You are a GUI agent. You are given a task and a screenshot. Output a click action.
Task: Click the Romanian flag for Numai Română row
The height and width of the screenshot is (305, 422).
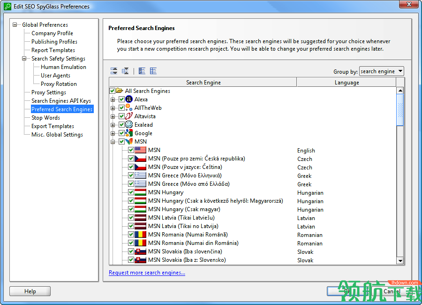(x=141, y=235)
